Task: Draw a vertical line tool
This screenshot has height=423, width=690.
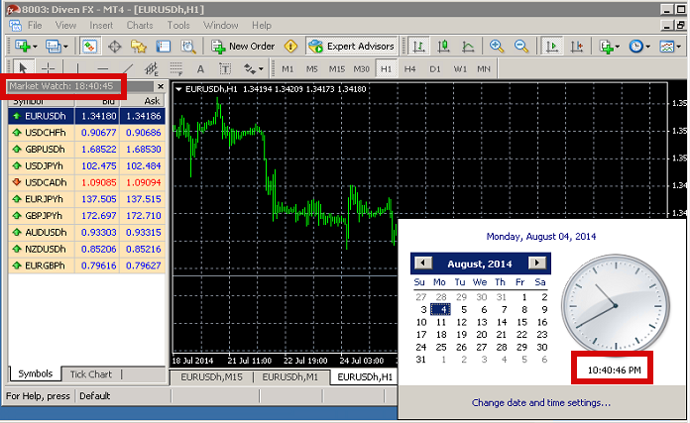Action: pyautogui.click(x=77, y=68)
